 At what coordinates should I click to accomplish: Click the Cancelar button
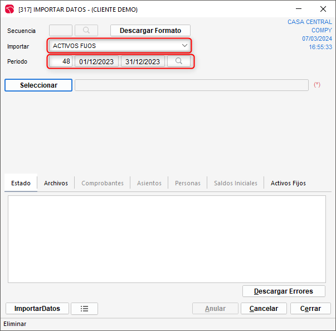click(264, 309)
